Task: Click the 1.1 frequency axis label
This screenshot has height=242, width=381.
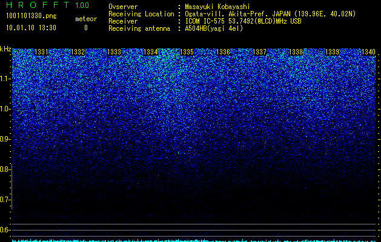Action: tap(5, 79)
